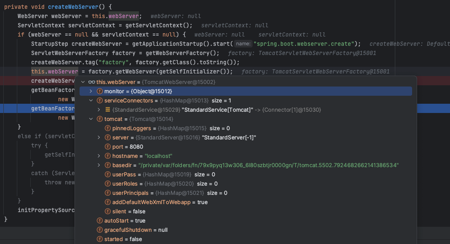Click the field icon next to tomcat
Image resolution: width=450 pixels, height=244 pixels.
pos(100,119)
